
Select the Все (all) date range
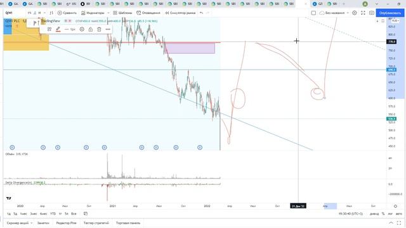point(74,214)
